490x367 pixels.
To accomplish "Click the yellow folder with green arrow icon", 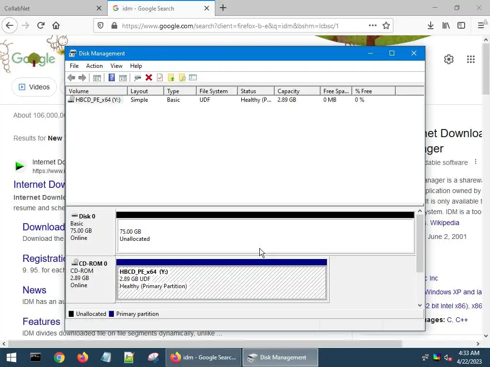I will 171,78.
